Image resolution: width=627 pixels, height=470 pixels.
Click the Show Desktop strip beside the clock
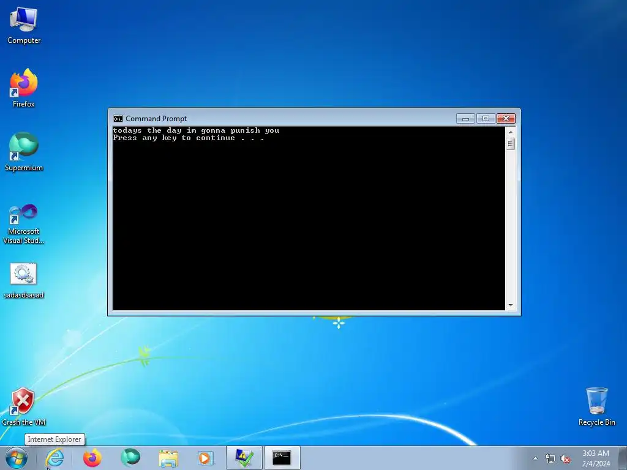click(623, 458)
